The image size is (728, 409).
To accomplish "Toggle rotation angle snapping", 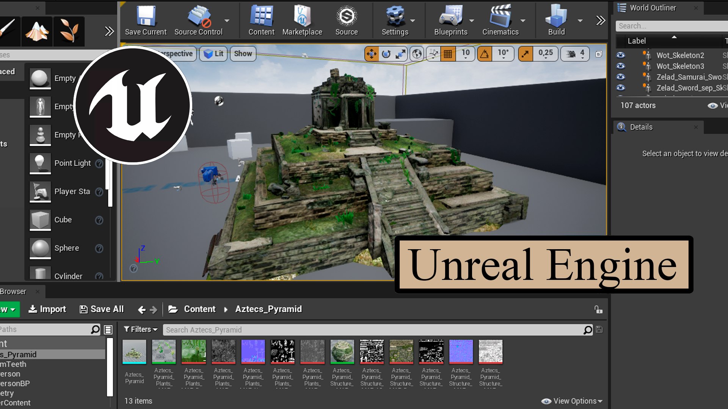I will tap(485, 54).
